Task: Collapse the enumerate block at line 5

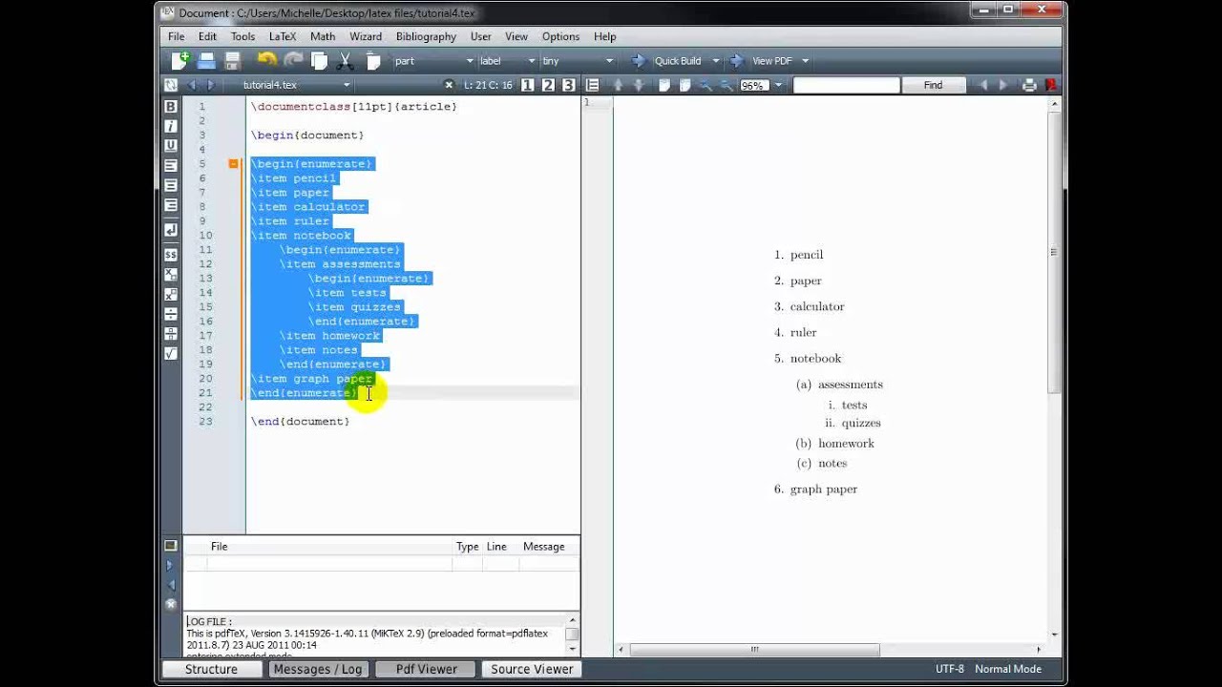Action: coord(233,164)
